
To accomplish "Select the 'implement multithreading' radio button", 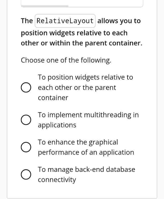I will pos(26,120).
